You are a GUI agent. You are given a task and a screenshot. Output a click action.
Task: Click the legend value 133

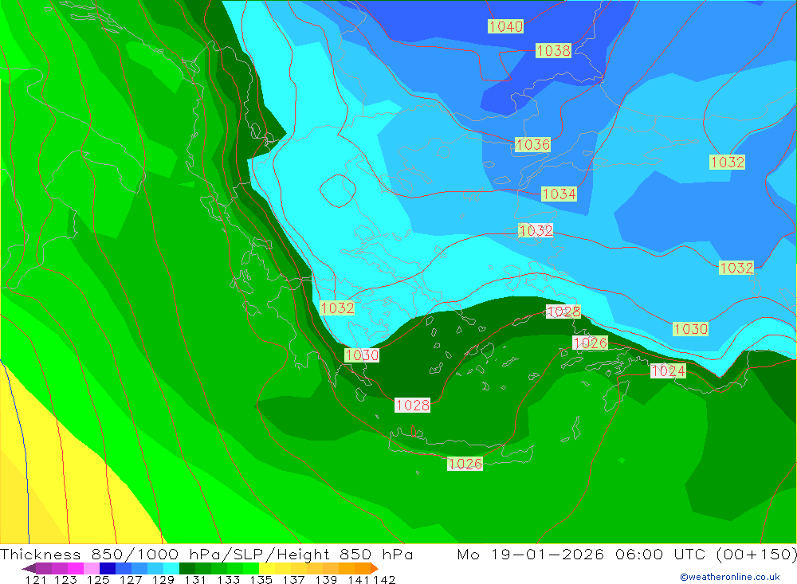[228, 579]
